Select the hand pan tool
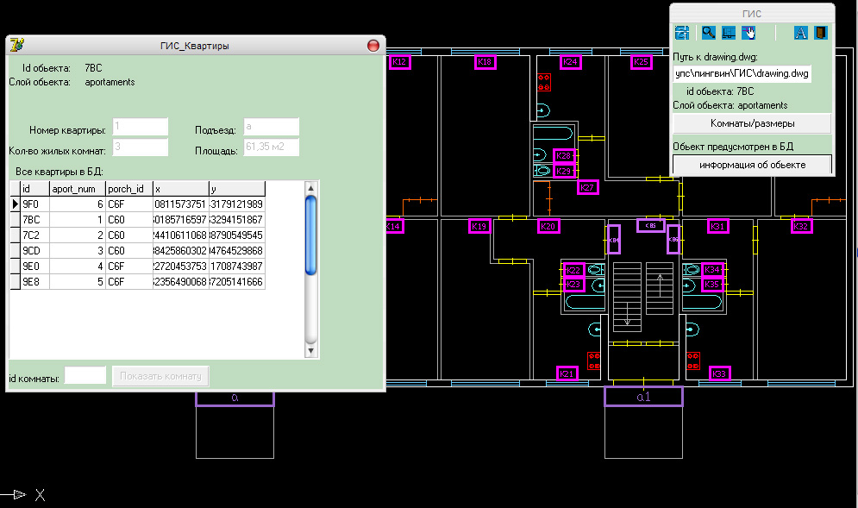 pyautogui.click(x=749, y=33)
